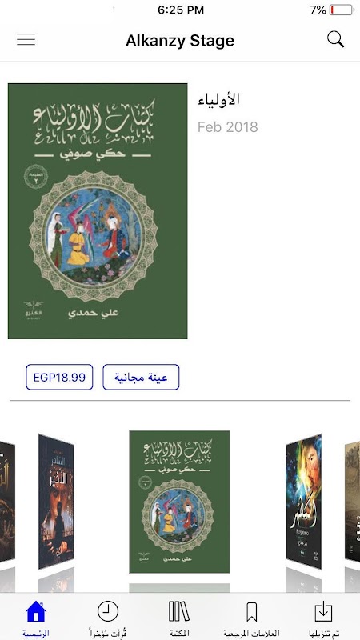Tap the 6:25 PM status clock
360x640 pixels.
tap(181, 10)
